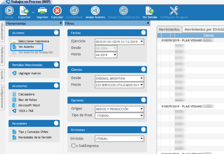Click the Exportar toolbar icon
Screen dimensions: 224x154
(x=23, y=11)
